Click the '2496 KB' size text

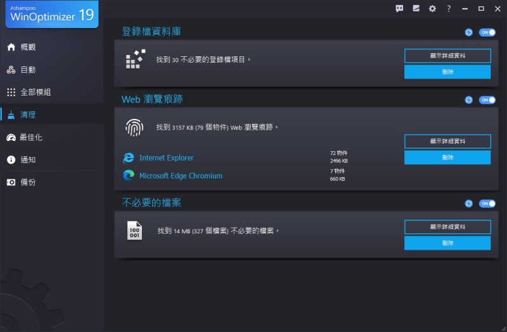[x=339, y=161]
